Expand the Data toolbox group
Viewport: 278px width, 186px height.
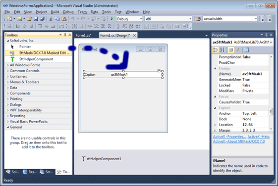7,88
